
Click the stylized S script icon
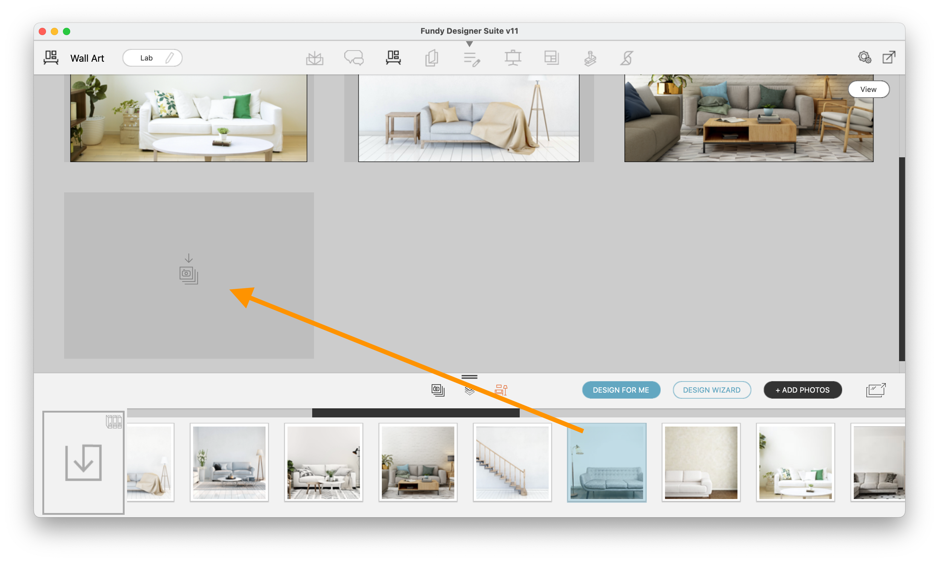627,58
